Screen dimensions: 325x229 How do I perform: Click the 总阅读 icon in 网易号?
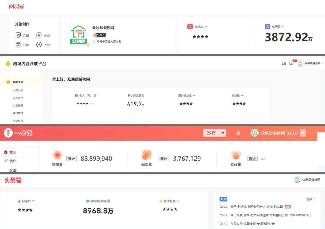click(268, 26)
